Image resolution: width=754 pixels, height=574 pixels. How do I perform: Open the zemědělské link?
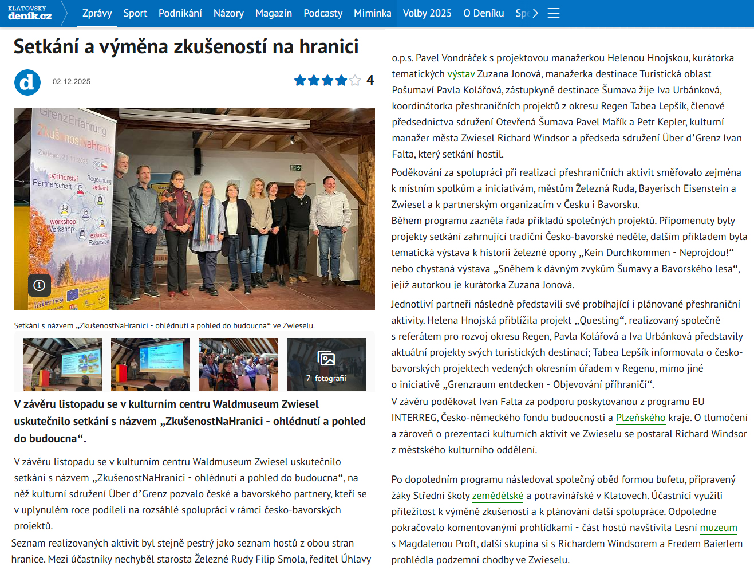tap(498, 496)
